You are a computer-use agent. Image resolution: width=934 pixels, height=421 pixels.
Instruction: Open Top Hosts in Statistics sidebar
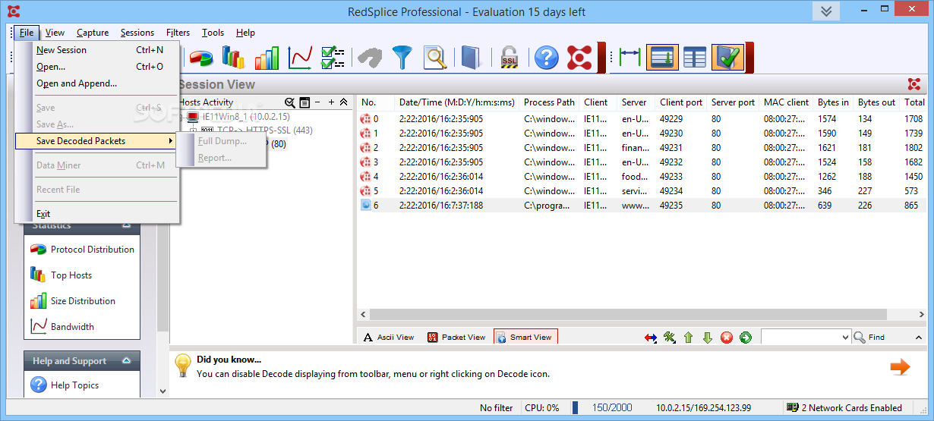pos(61,275)
